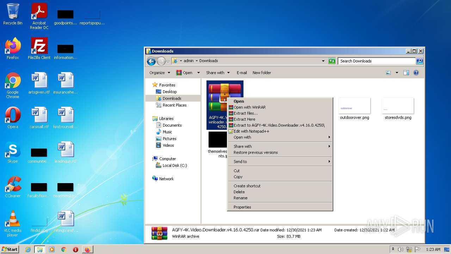Click the refresh button next to address bar

click(x=332, y=61)
